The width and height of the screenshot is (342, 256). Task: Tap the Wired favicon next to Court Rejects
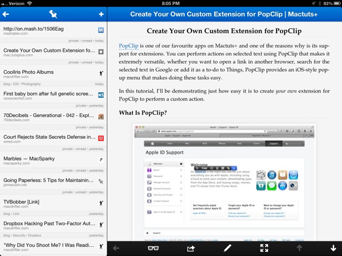click(x=101, y=138)
